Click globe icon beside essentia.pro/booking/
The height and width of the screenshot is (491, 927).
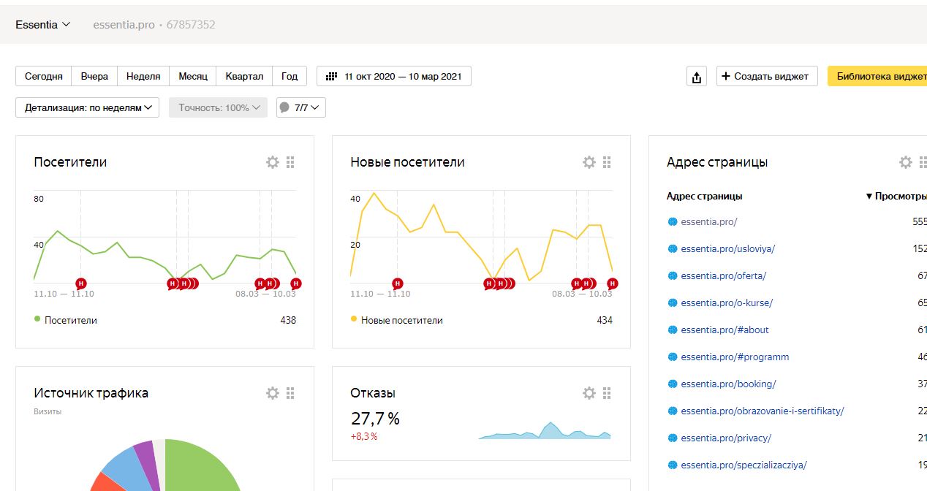click(673, 384)
